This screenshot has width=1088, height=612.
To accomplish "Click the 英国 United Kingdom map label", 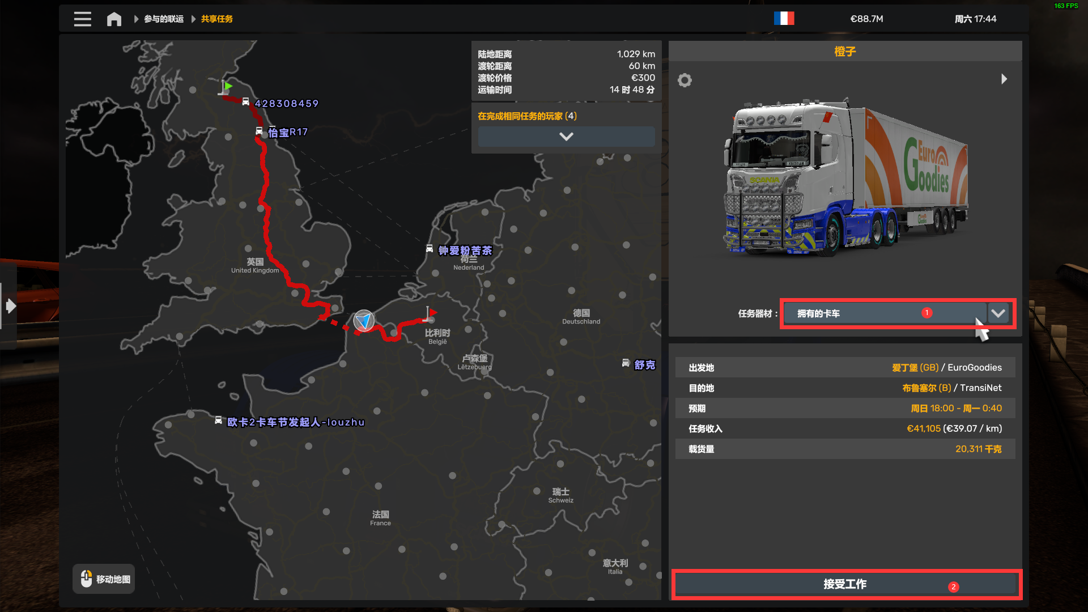I will tap(255, 265).
